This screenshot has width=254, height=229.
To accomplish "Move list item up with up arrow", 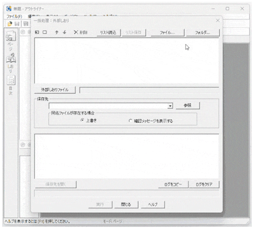I will pyautogui.click(x=57, y=32).
